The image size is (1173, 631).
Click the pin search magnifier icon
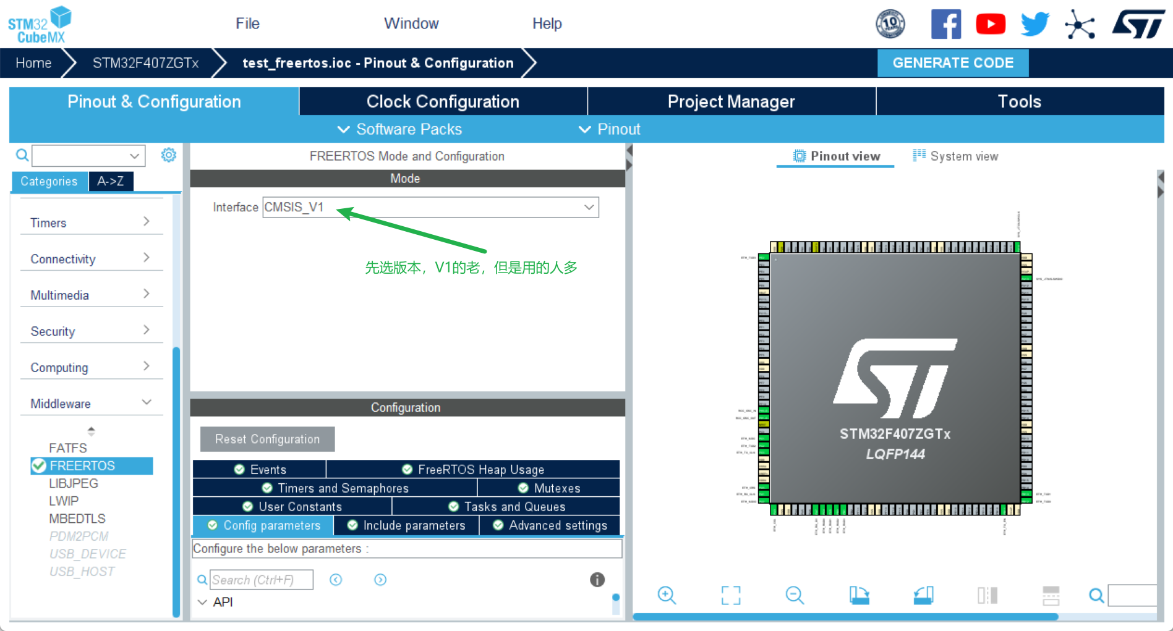pos(1096,595)
